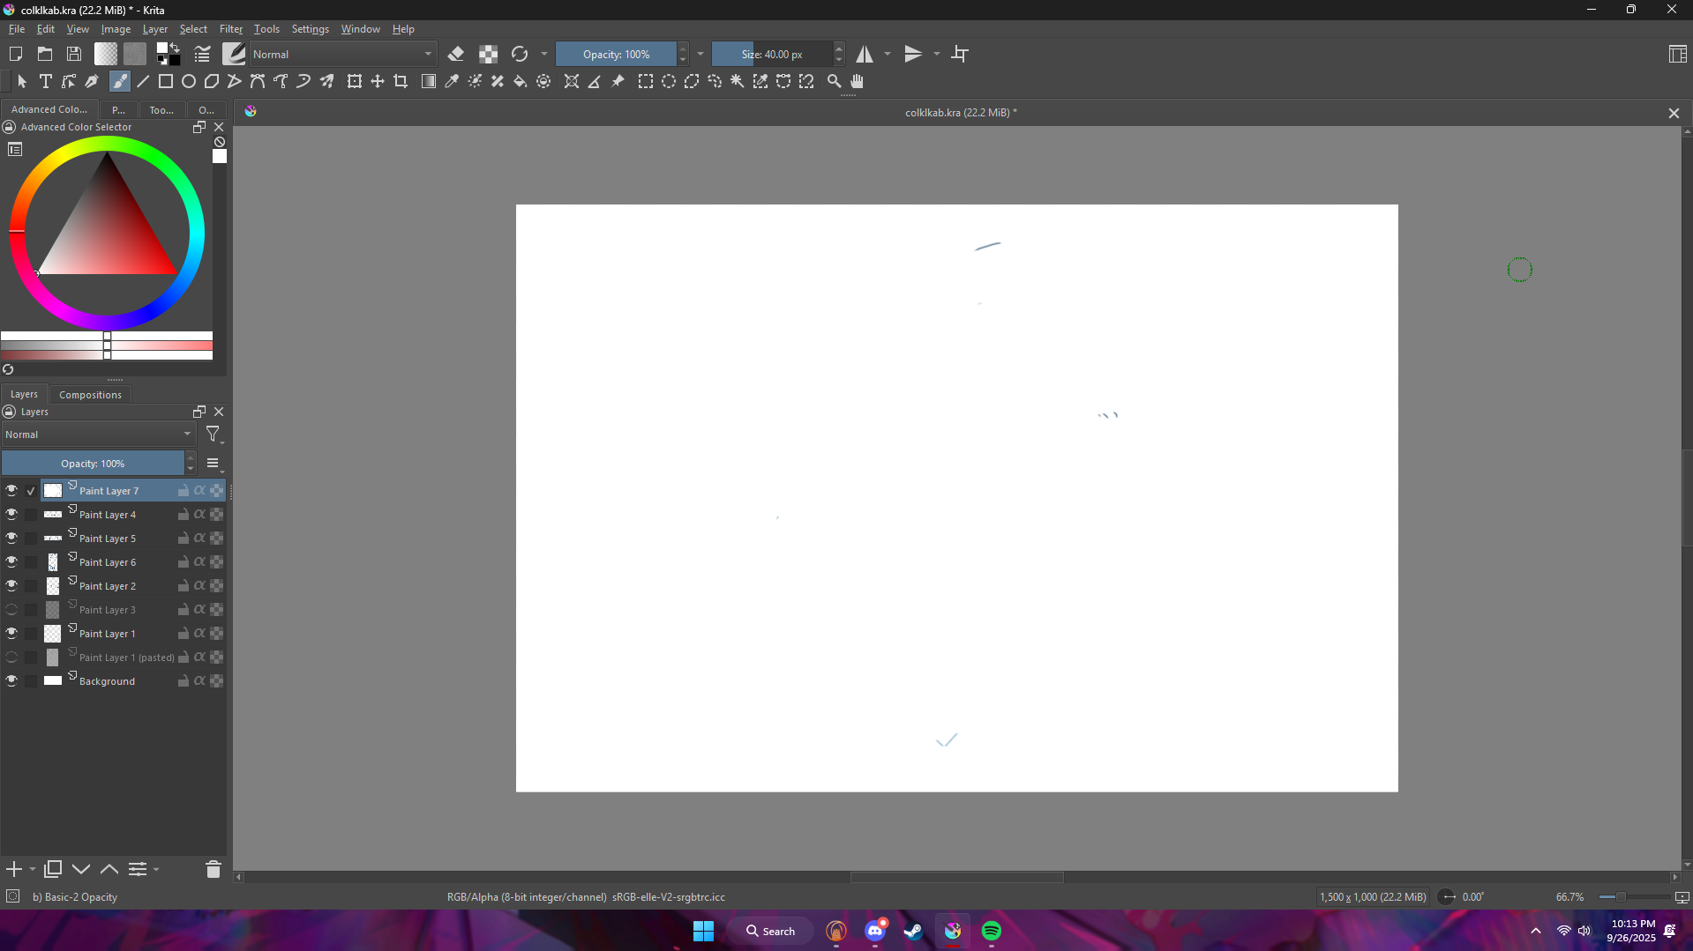Adjust the brush Opacity slider
The width and height of the screenshot is (1693, 951).
pyautogui.click(x=616, y=54)
